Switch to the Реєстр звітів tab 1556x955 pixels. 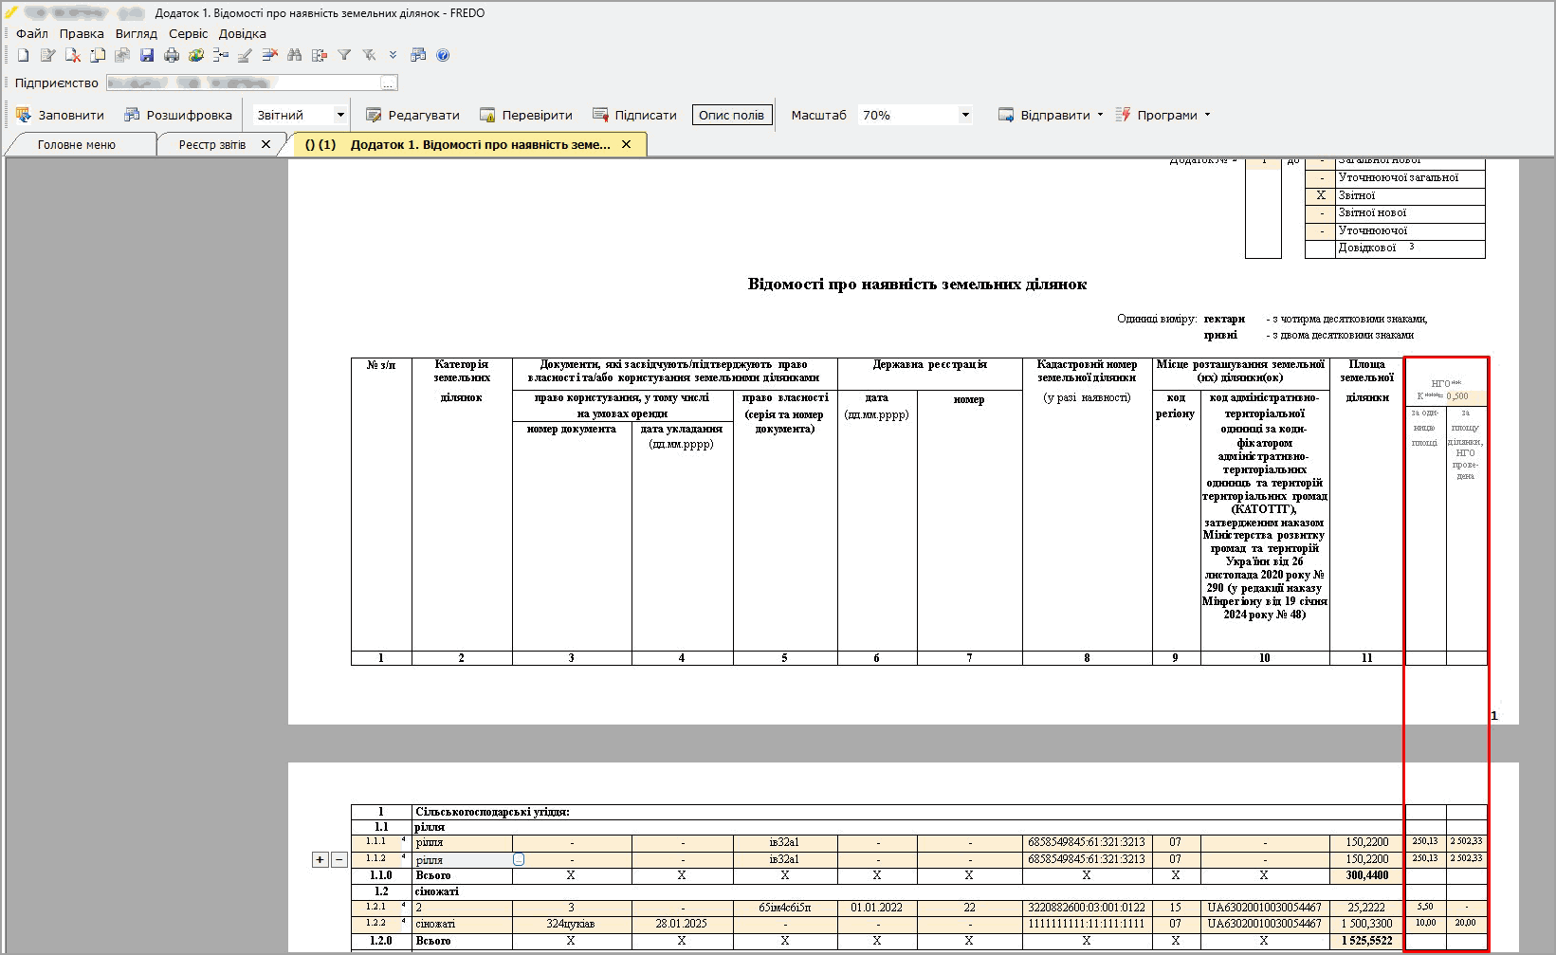(212, 145)
